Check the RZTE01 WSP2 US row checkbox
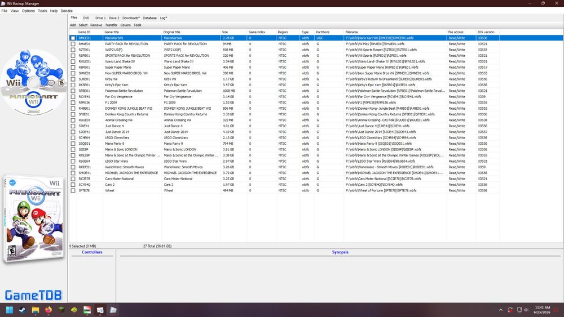564x317 pixels. coord(73,50)
